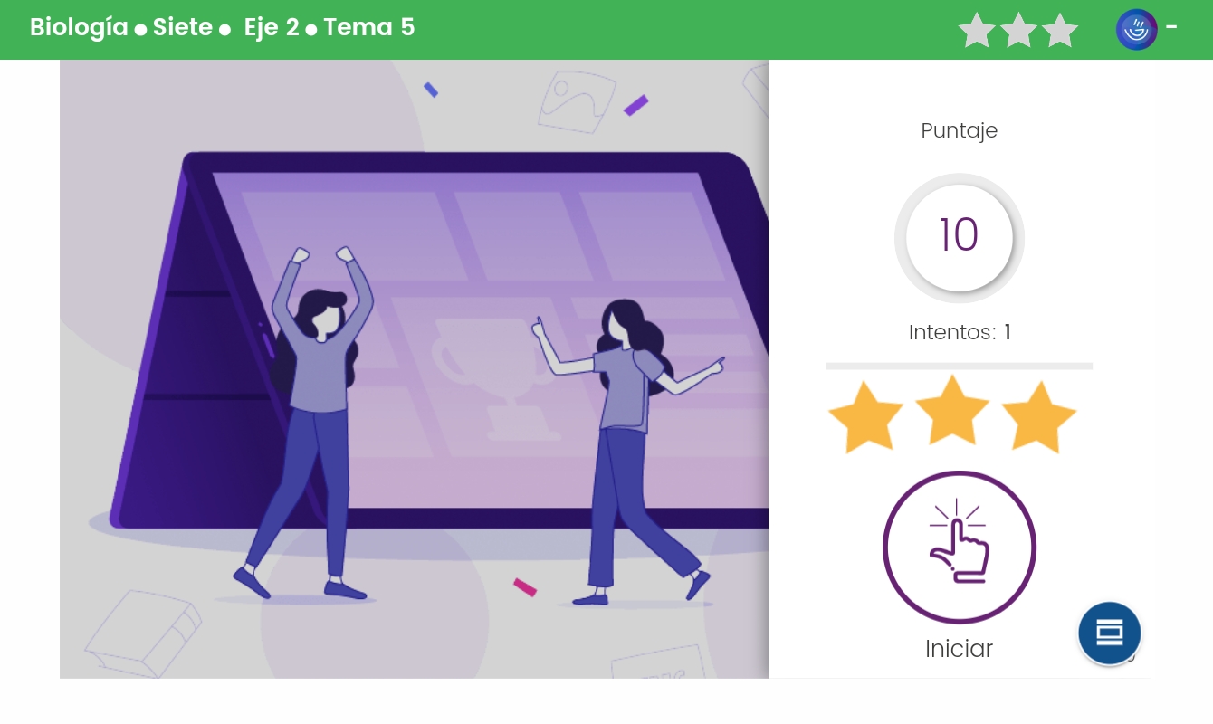Click the user avatar icon
The height and width of the screenshot is (724, 1213).
pos(1136,30)
